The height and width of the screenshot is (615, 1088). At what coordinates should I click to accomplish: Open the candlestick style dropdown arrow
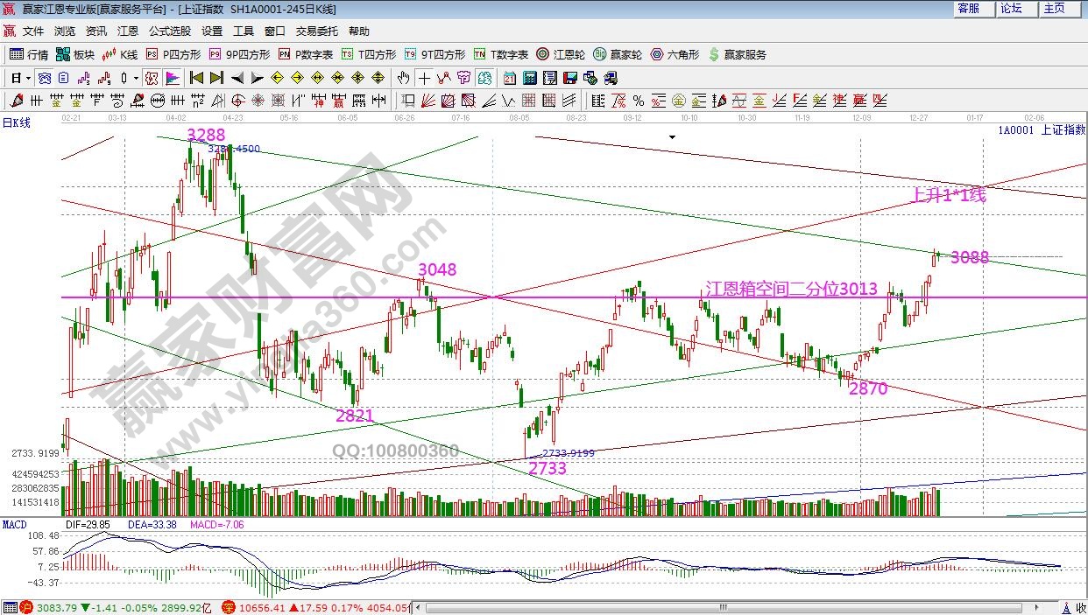click(137, 78)
